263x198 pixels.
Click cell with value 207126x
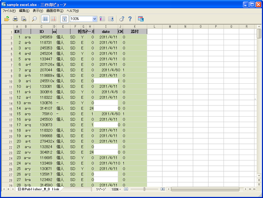tap(42, 64)
